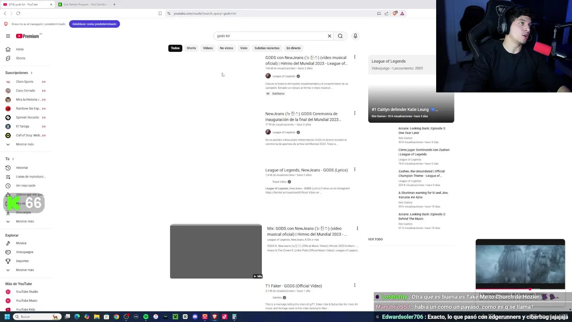Open T1 Faker - GODS (Official Video) title
Screen dimensions: 572x322
(x=294, y=286)
